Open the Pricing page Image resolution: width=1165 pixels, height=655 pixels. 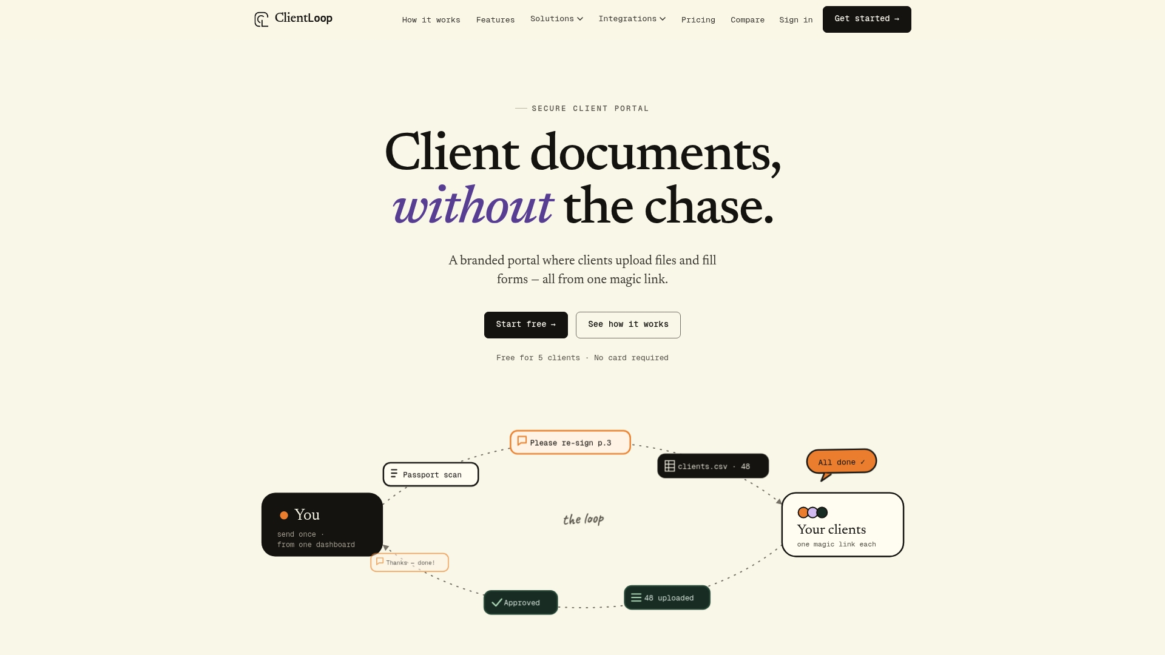(698, 20)
